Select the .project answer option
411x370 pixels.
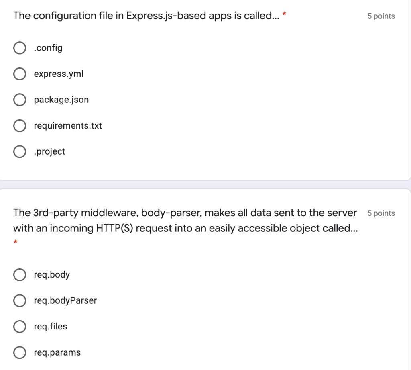pos(20,151)
